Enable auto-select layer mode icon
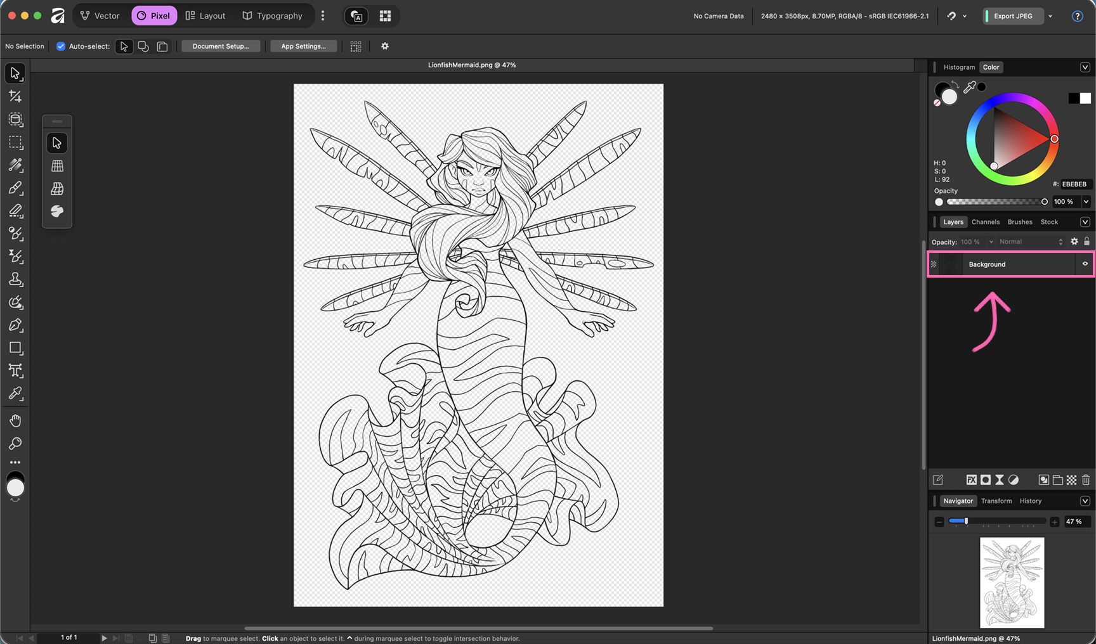Screen dimensions: 1096x644 (x=162, y=46)
